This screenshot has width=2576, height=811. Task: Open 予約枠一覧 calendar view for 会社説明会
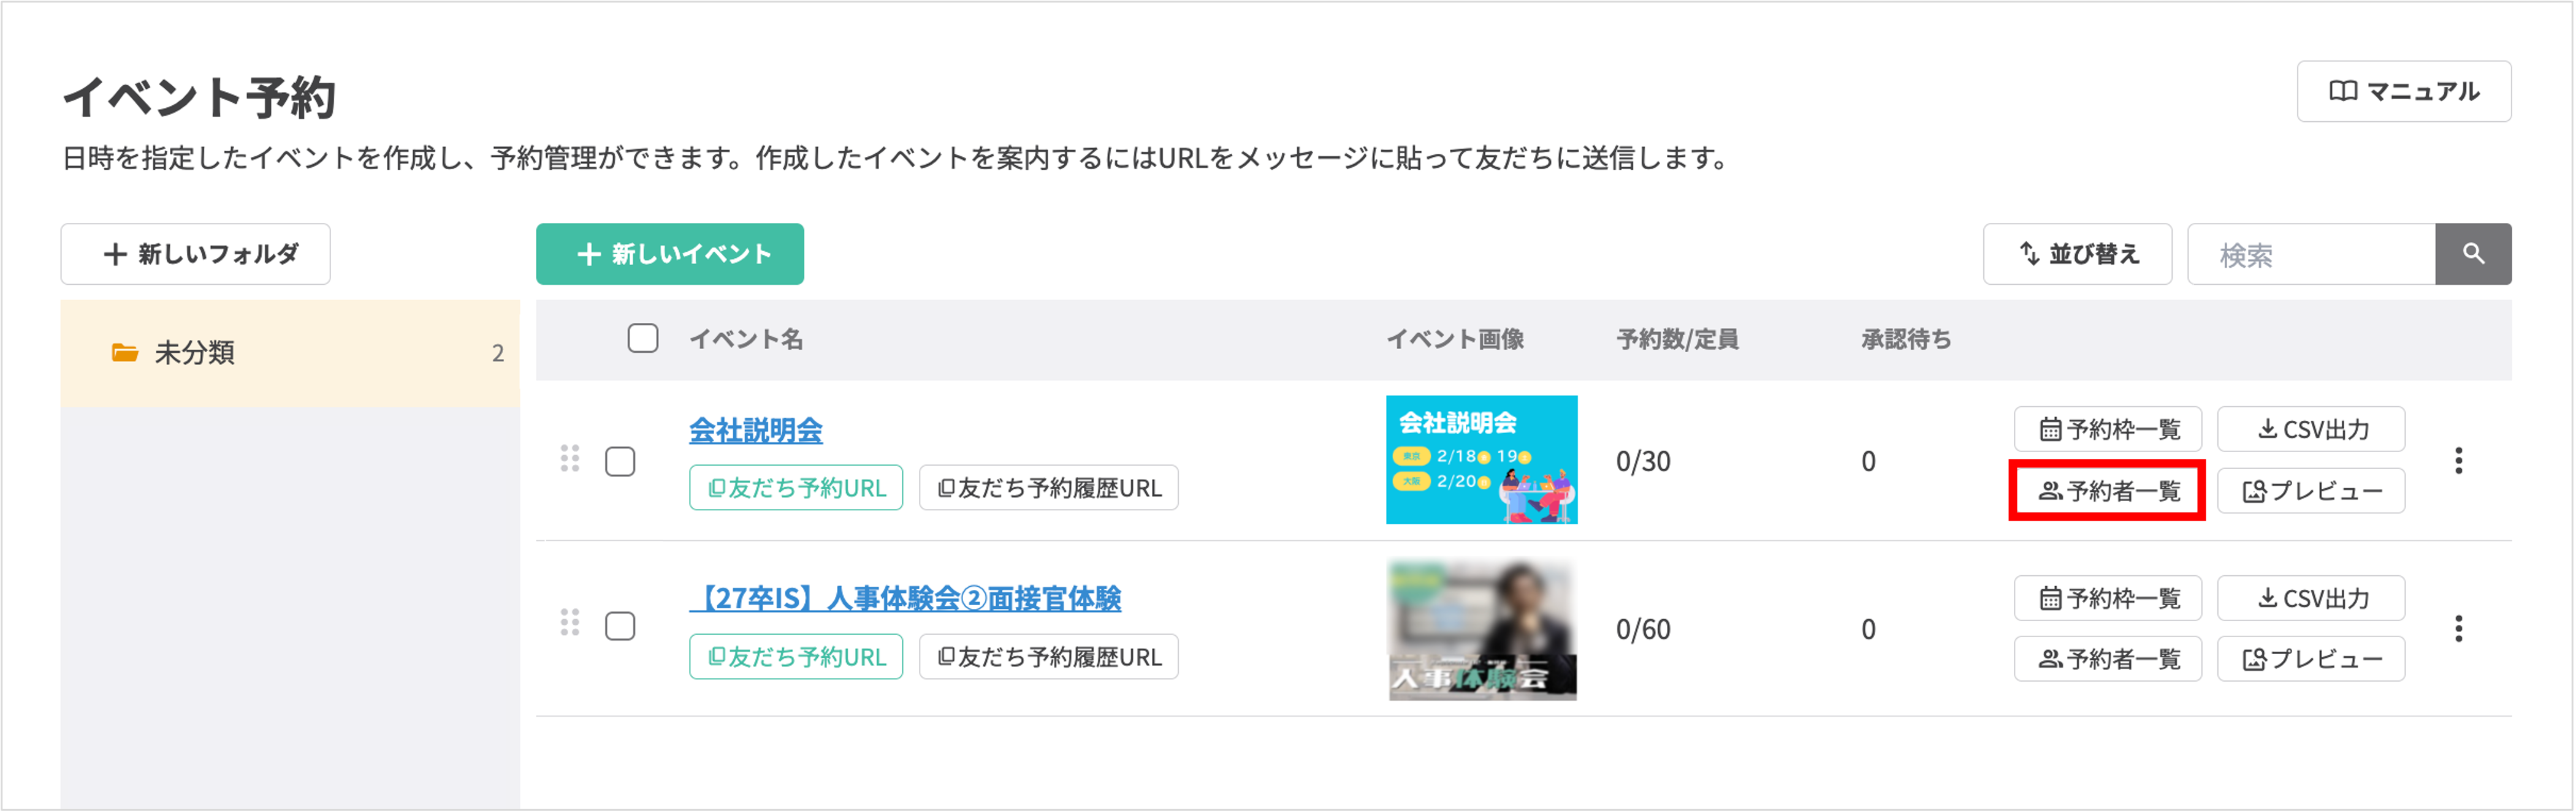[2107, 429]
